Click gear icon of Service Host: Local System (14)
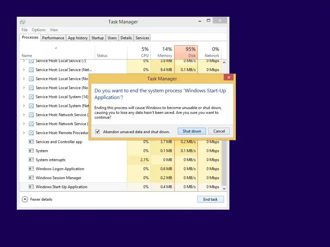This screenshot has height=247, width=330. tap(31, 97)
